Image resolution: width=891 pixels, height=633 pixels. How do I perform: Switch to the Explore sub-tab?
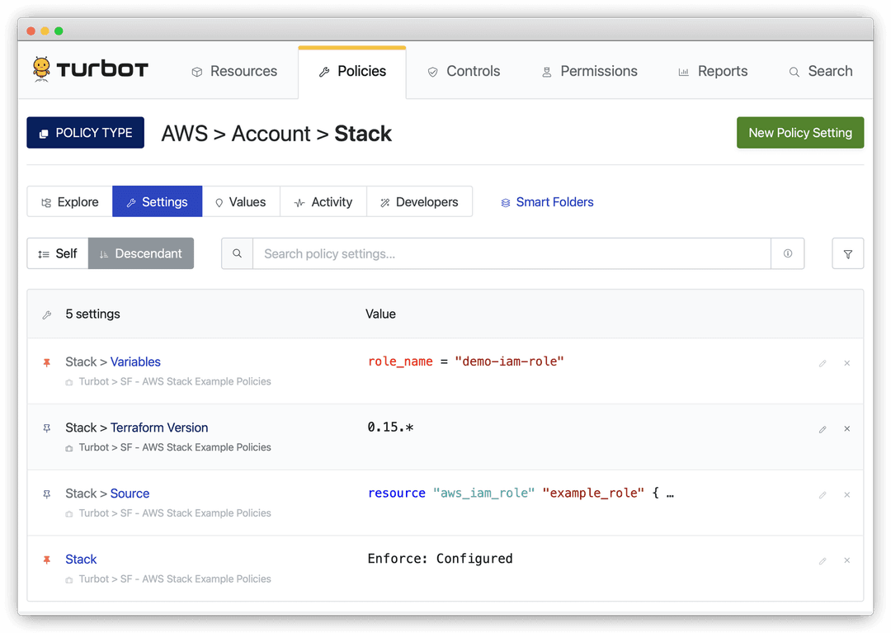[70, 201]
